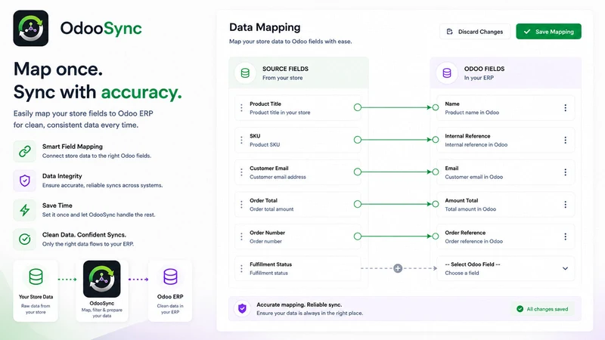Click the Data Mapping heading
The image size is (605, 340).
tap(265, 27)
